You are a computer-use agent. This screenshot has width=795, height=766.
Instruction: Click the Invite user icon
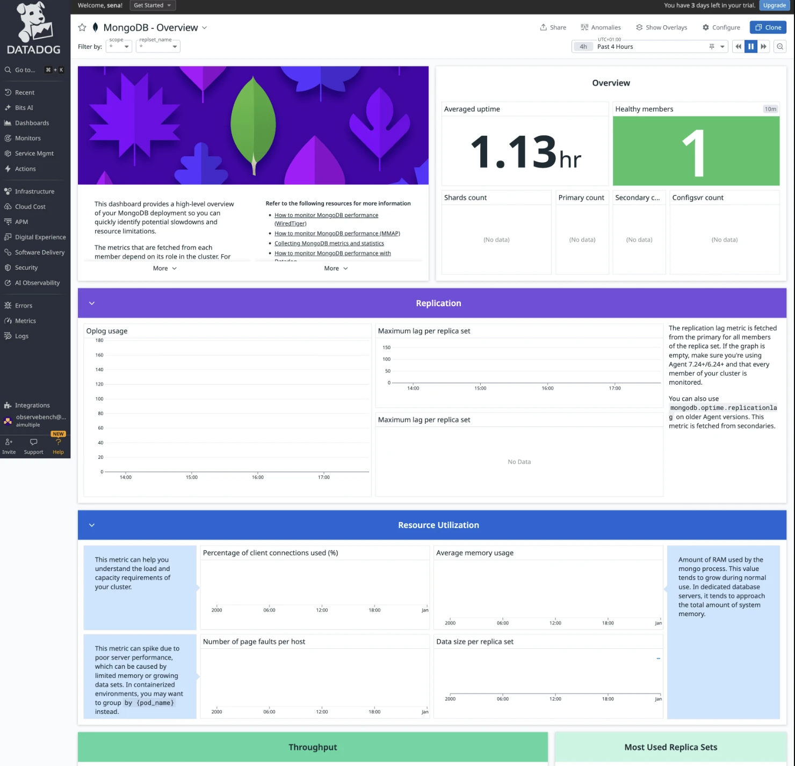(x=9, y=442)
